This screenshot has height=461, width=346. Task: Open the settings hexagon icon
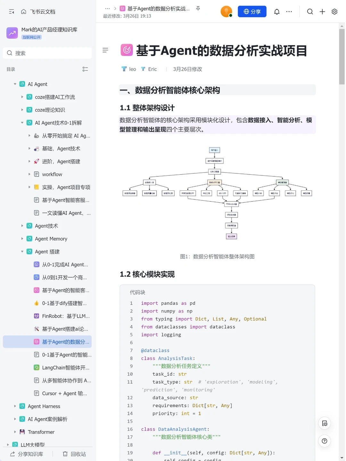pos(334,12)
